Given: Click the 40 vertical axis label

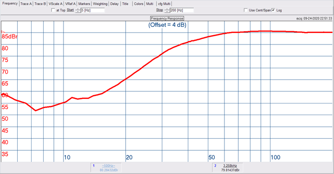Looking at the screenshot, I should (5, 142).
